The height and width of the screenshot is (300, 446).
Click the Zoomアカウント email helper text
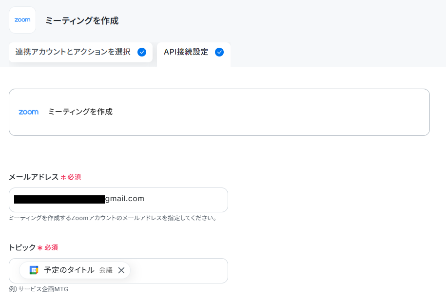tap(113, 218)
